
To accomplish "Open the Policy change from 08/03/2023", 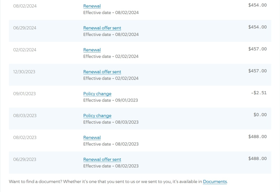I will (x=97, y=115).
